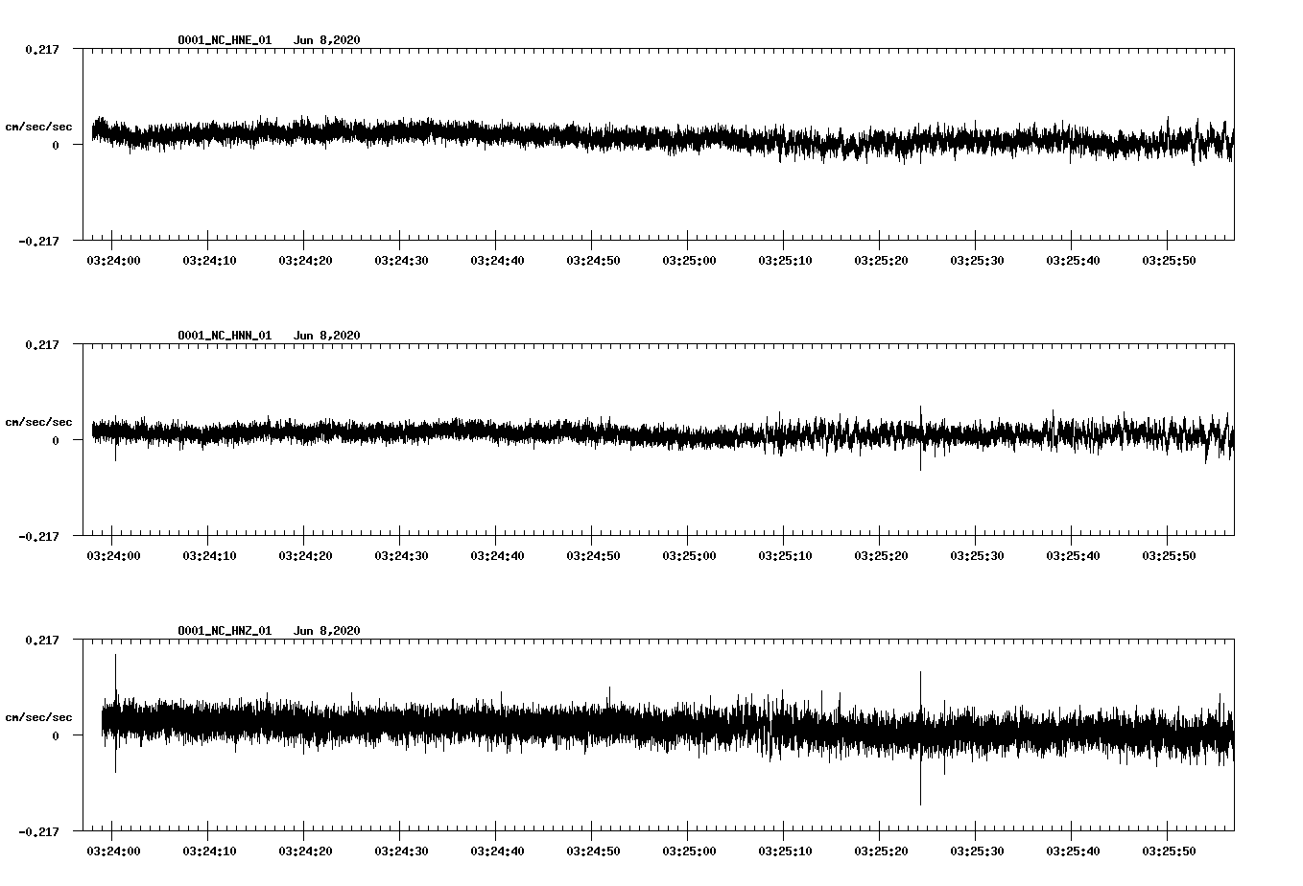Image resolution: width=1303 pixels, height=886 pixels.
Task: Click the 03:24:30 time label on HNE axis
Action: click(x=401, y=260)
